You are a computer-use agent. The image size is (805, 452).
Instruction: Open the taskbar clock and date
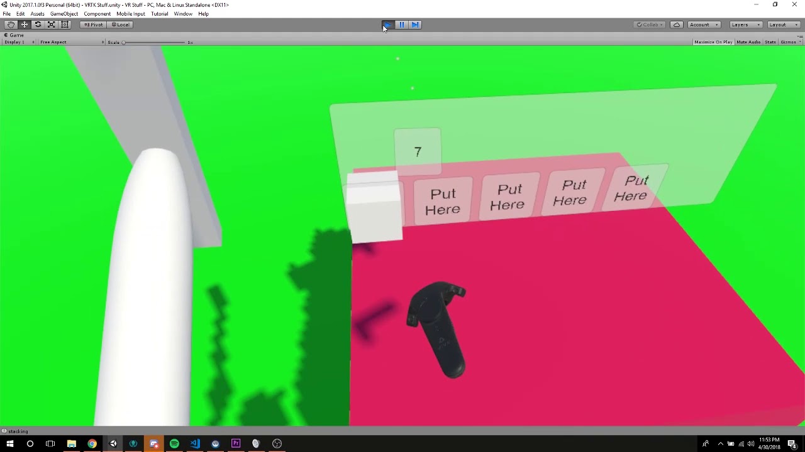coord(769,444)
